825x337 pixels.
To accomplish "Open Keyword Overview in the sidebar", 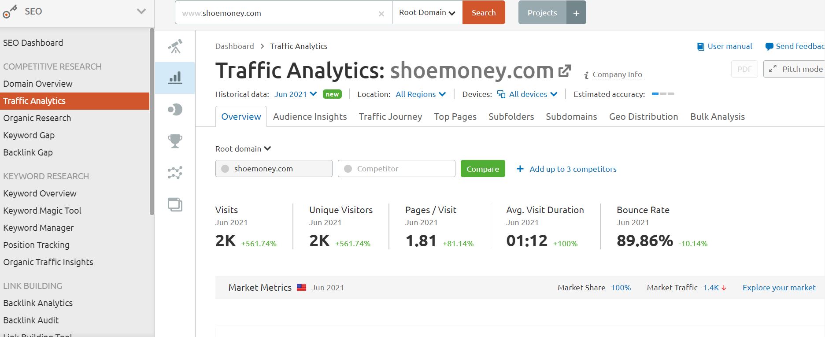I will pyautogui.click(x=40, y=193).
